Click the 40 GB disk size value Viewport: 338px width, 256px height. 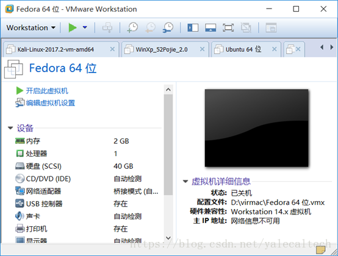pos(123,166)
